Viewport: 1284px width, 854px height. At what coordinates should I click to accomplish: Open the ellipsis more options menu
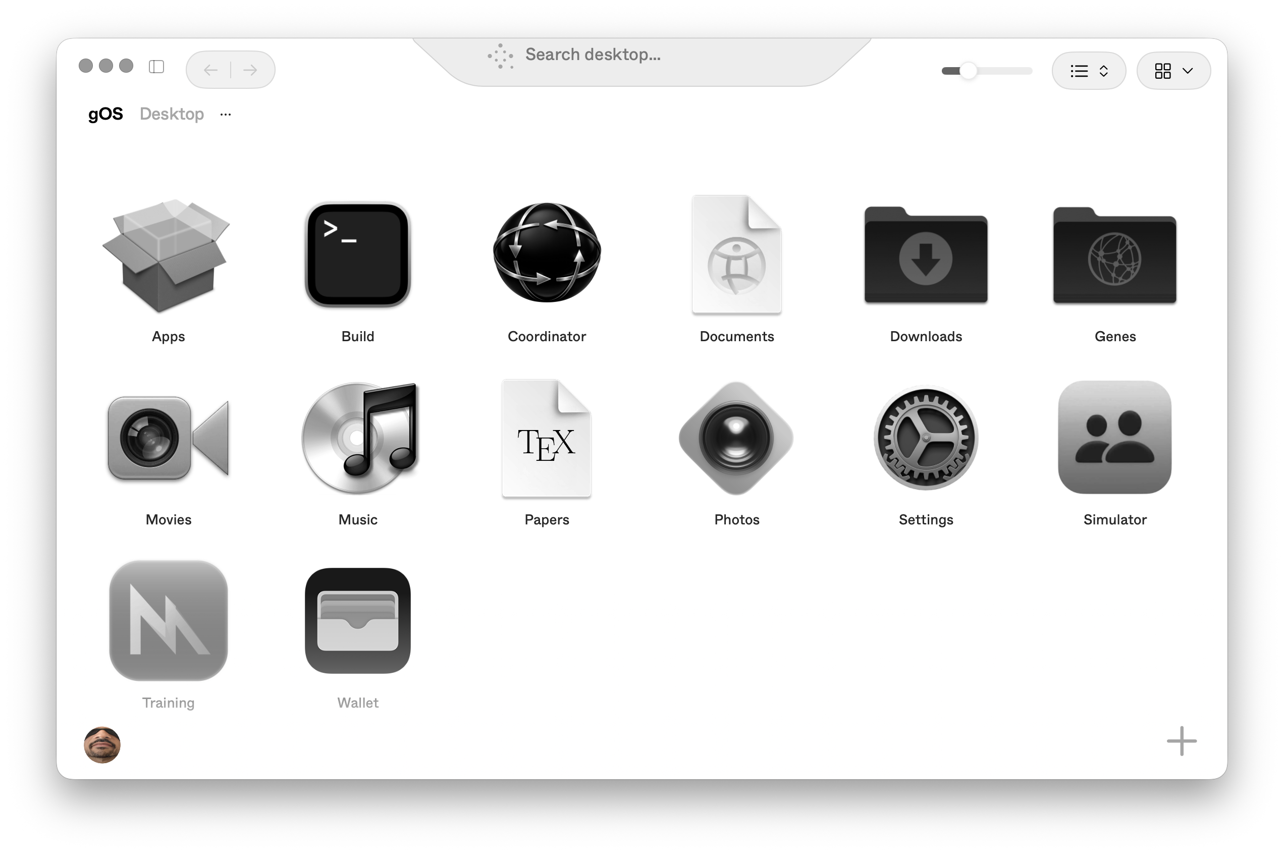point(226,115)
